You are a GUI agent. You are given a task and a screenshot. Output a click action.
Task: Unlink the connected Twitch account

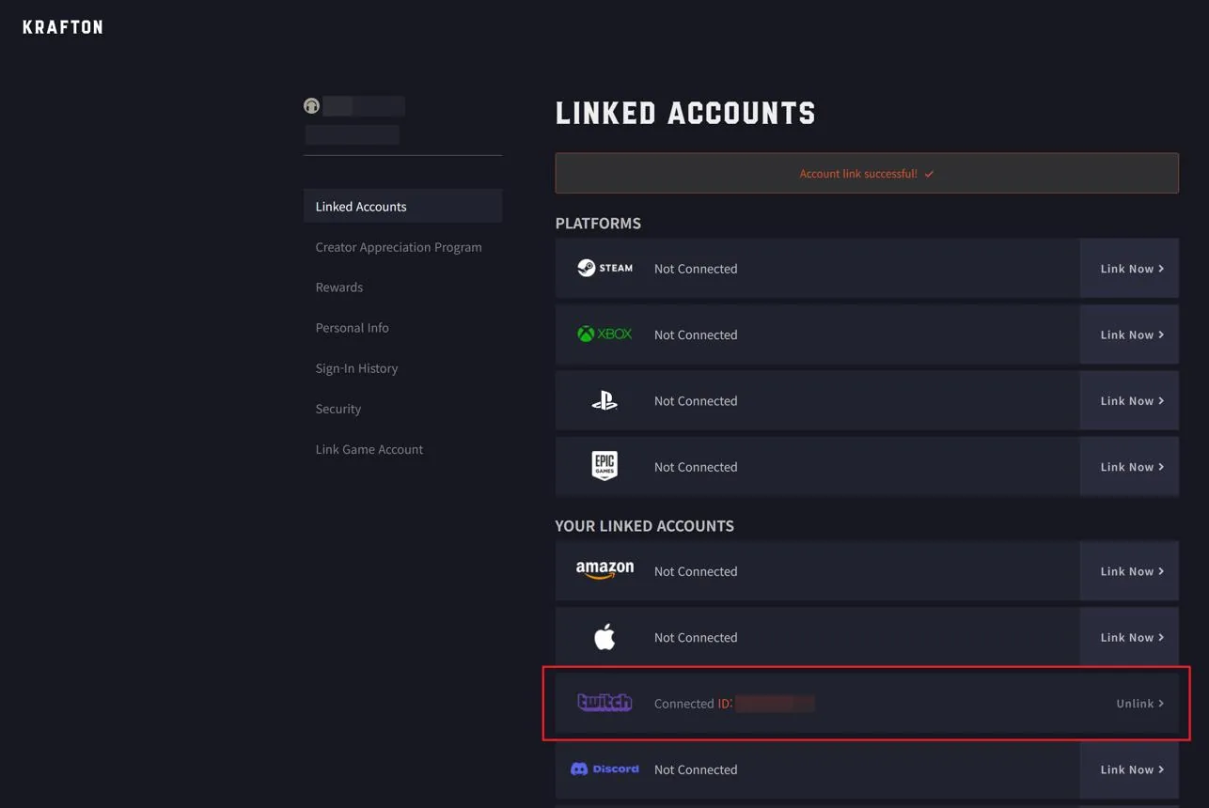tap(1139, 704)
